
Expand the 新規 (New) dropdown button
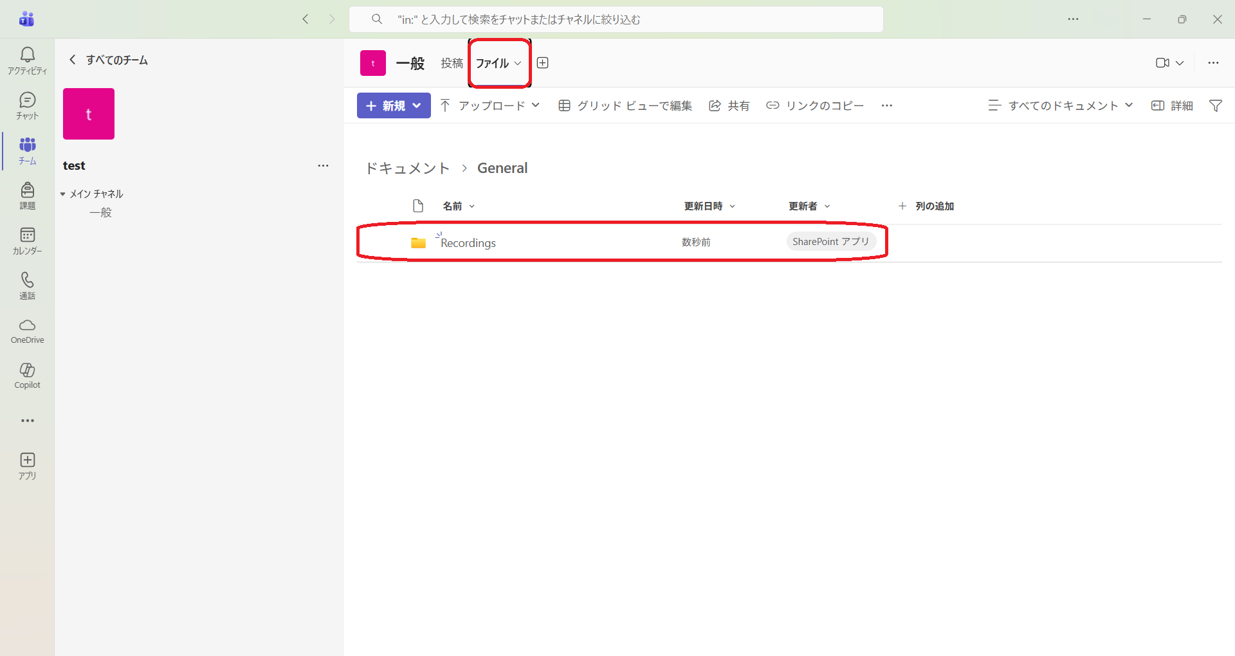coord(394,105)
